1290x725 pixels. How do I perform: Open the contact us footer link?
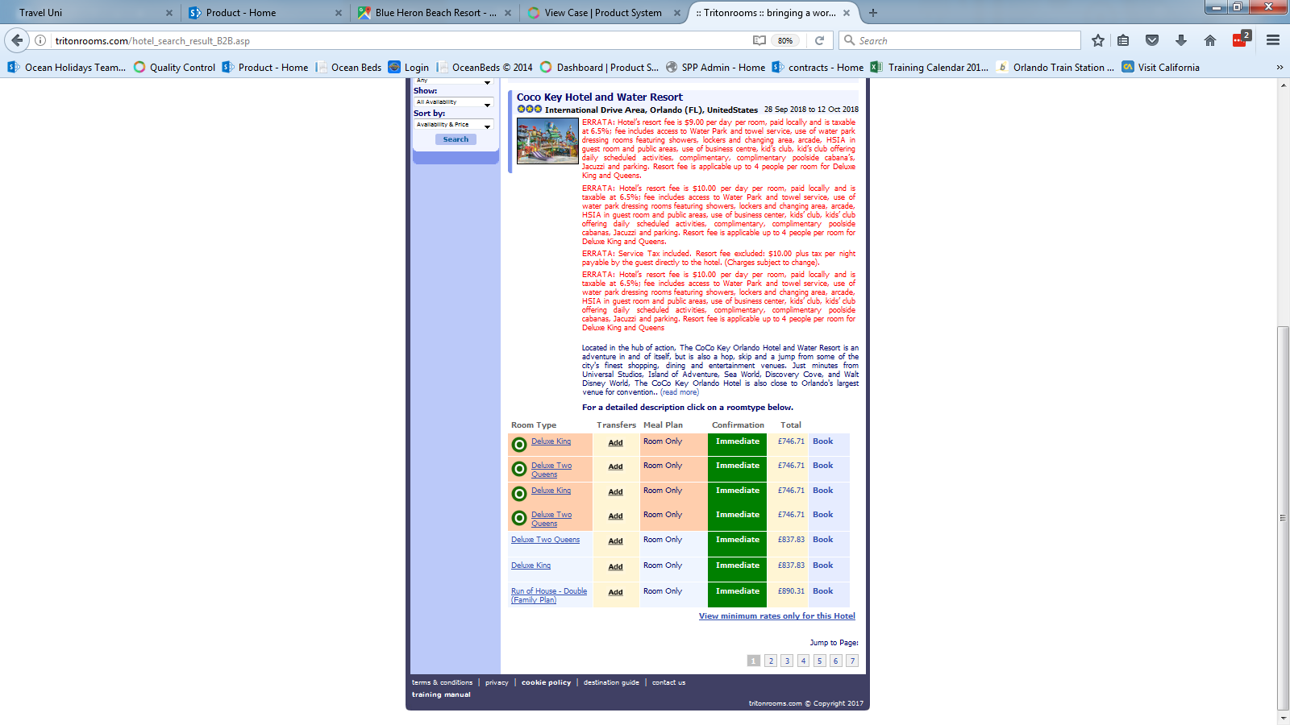tap(668, 682)
